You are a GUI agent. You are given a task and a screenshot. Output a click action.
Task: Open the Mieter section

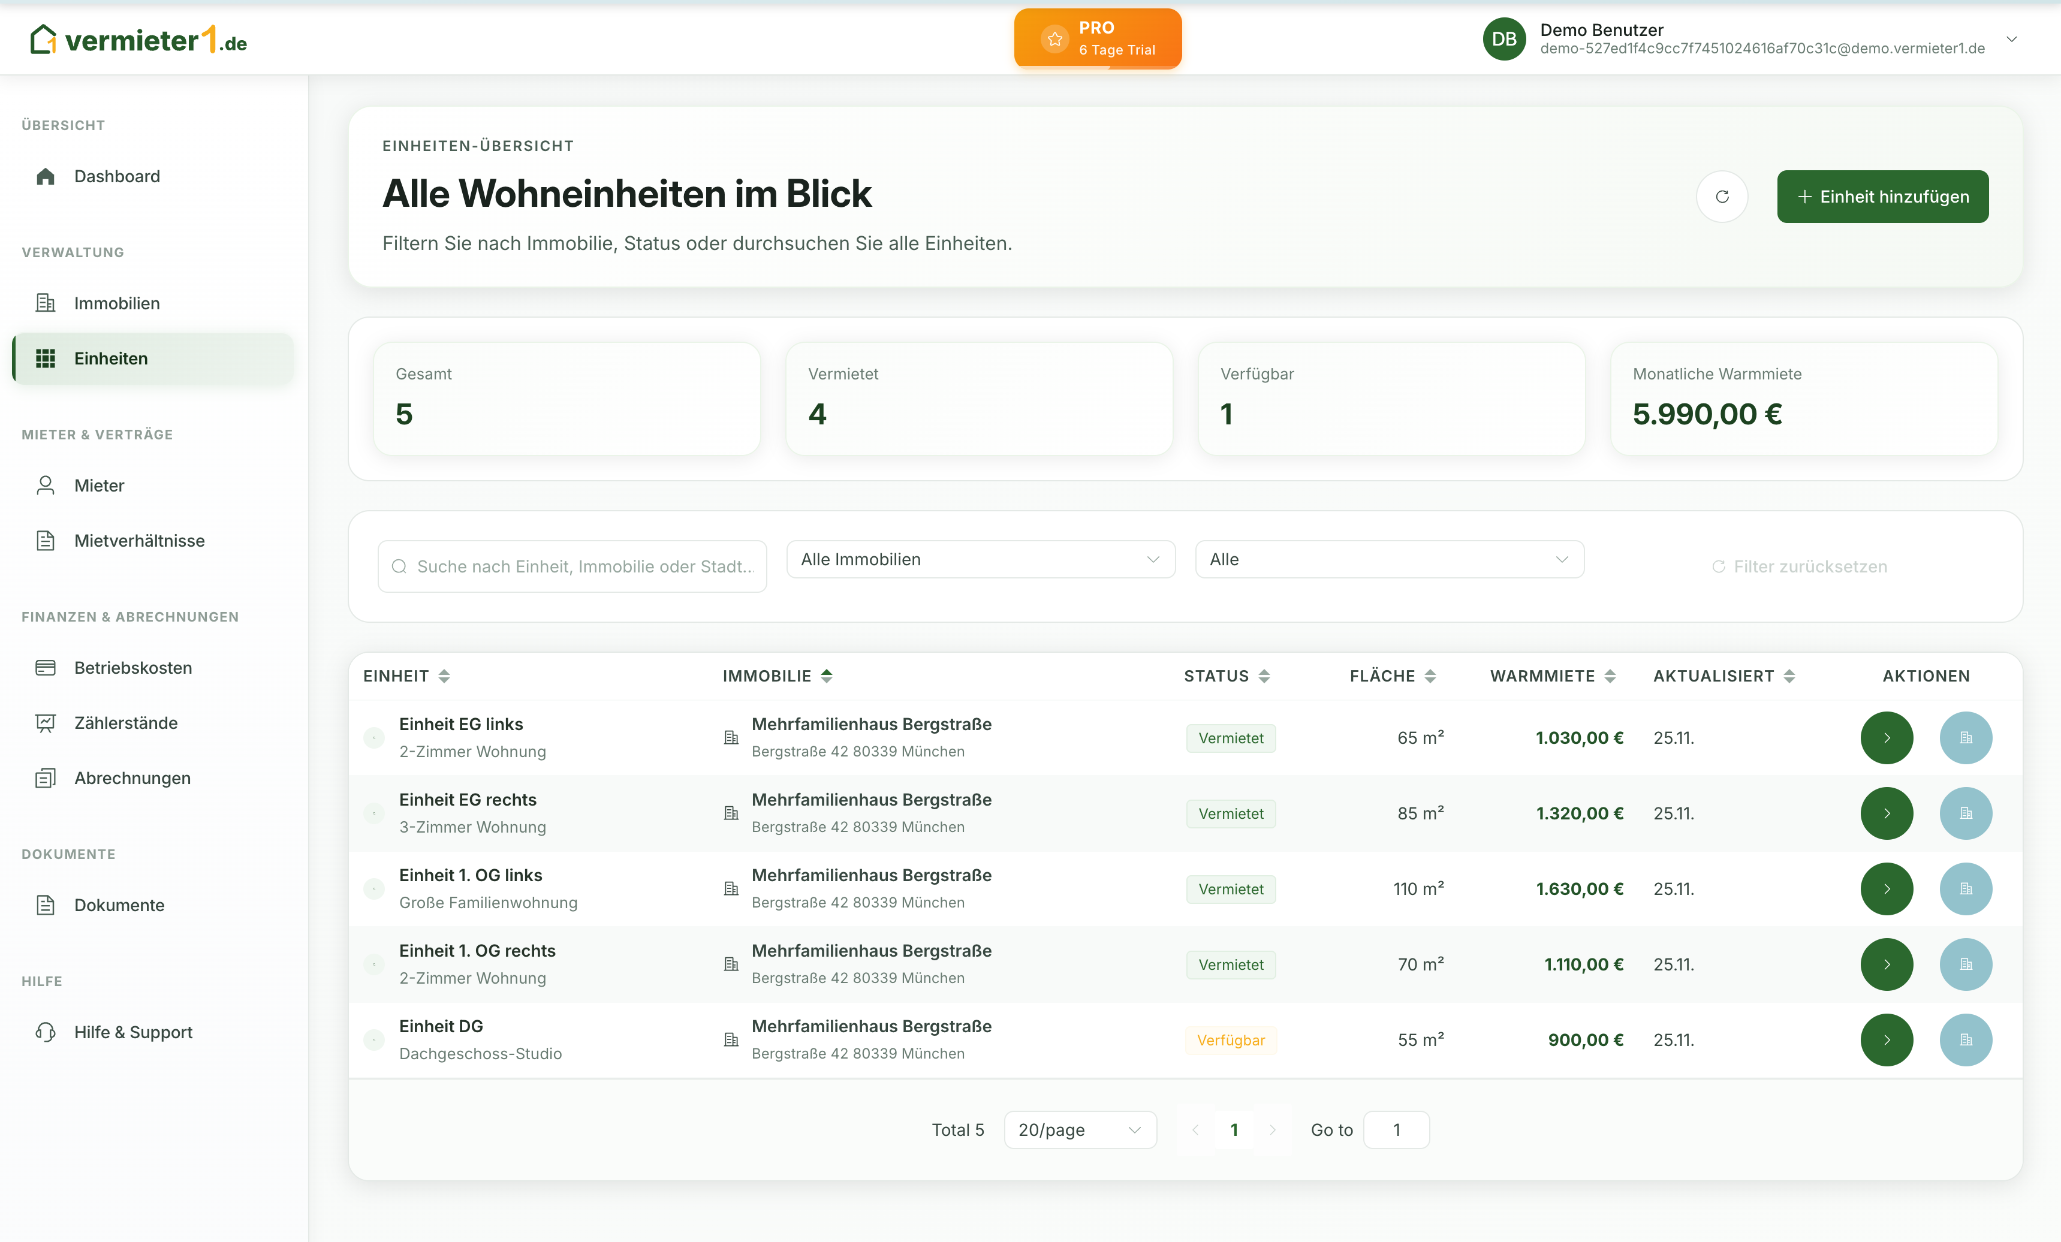click(x=99, y=485)
